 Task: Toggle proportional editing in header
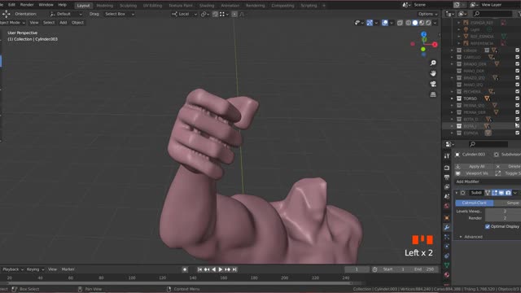point(234,14)
